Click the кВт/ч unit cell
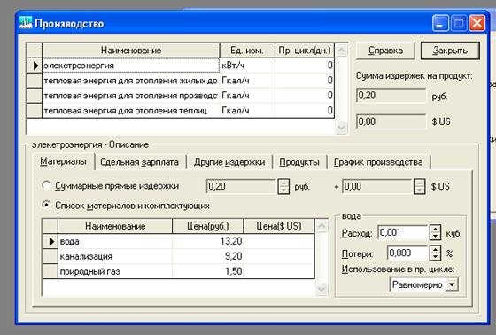The width and height of the screenshot is (496, 335). (x=247, y=66)
